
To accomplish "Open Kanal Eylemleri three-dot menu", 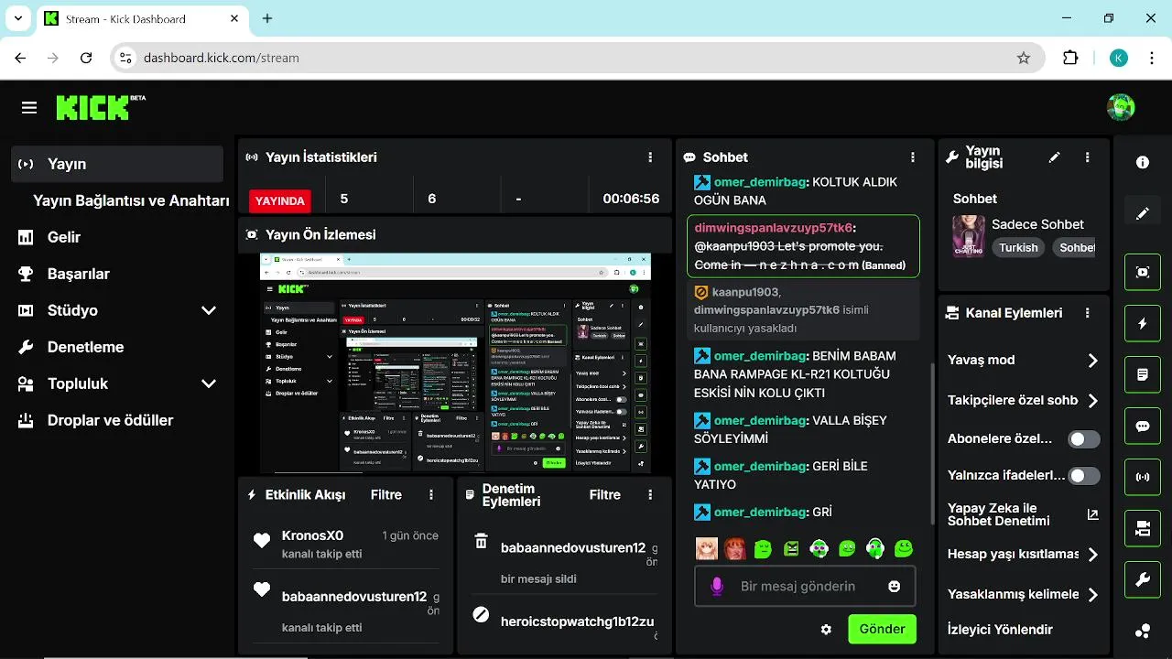I will [1088, 313].
